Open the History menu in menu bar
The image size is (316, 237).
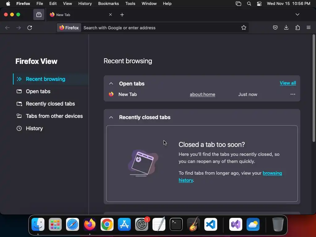(85, 4)
